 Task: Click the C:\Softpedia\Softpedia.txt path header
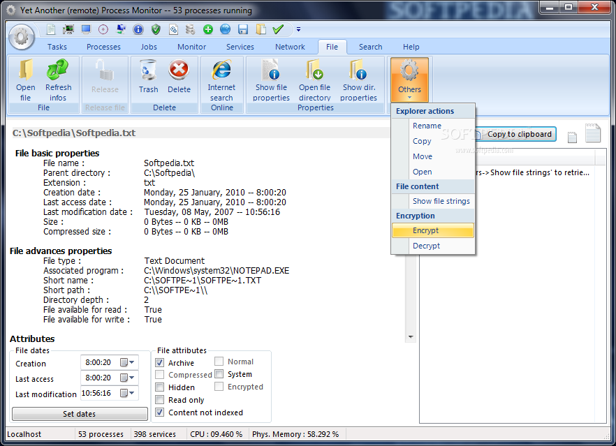coord(74,133)
